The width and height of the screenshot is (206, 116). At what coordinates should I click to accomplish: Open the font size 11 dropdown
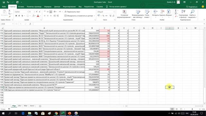(x=34, y=12)
